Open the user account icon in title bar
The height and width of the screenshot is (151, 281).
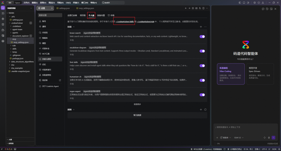point(263,3)
